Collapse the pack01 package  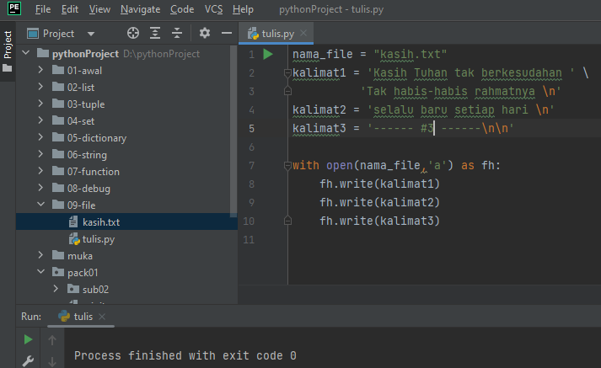(x=41, y=271)
